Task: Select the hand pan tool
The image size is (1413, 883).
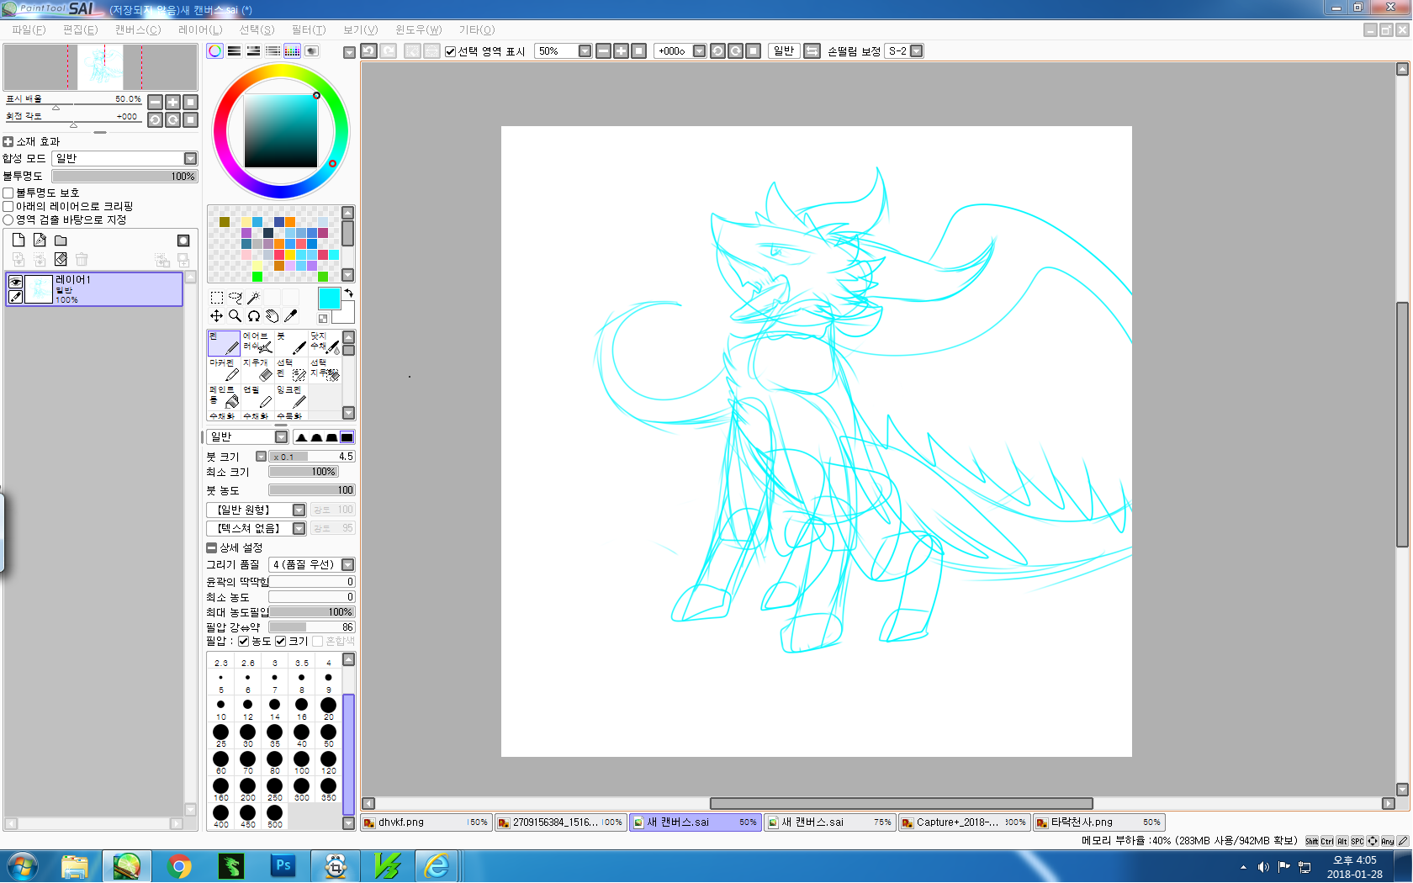Action: (272, 316)
